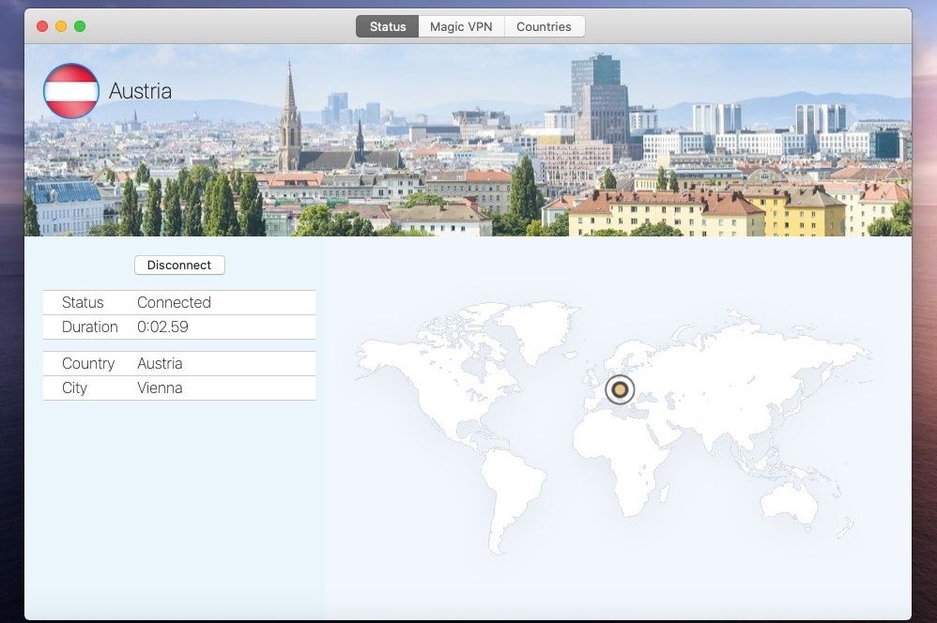Image resolution: width=937 pixels, height=623 pixels.
Task: Select the Status tab
Action: coord(387,26)
